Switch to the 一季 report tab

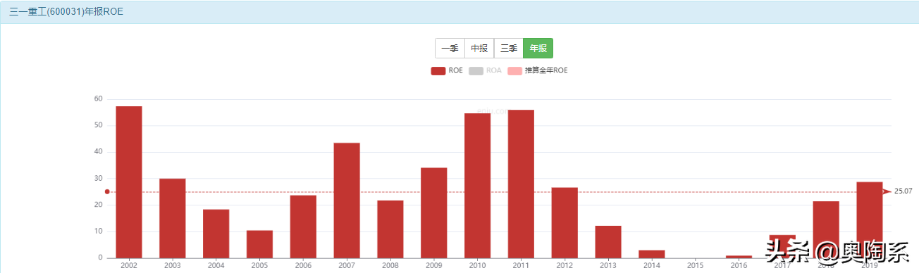click(x=450, y=49)
